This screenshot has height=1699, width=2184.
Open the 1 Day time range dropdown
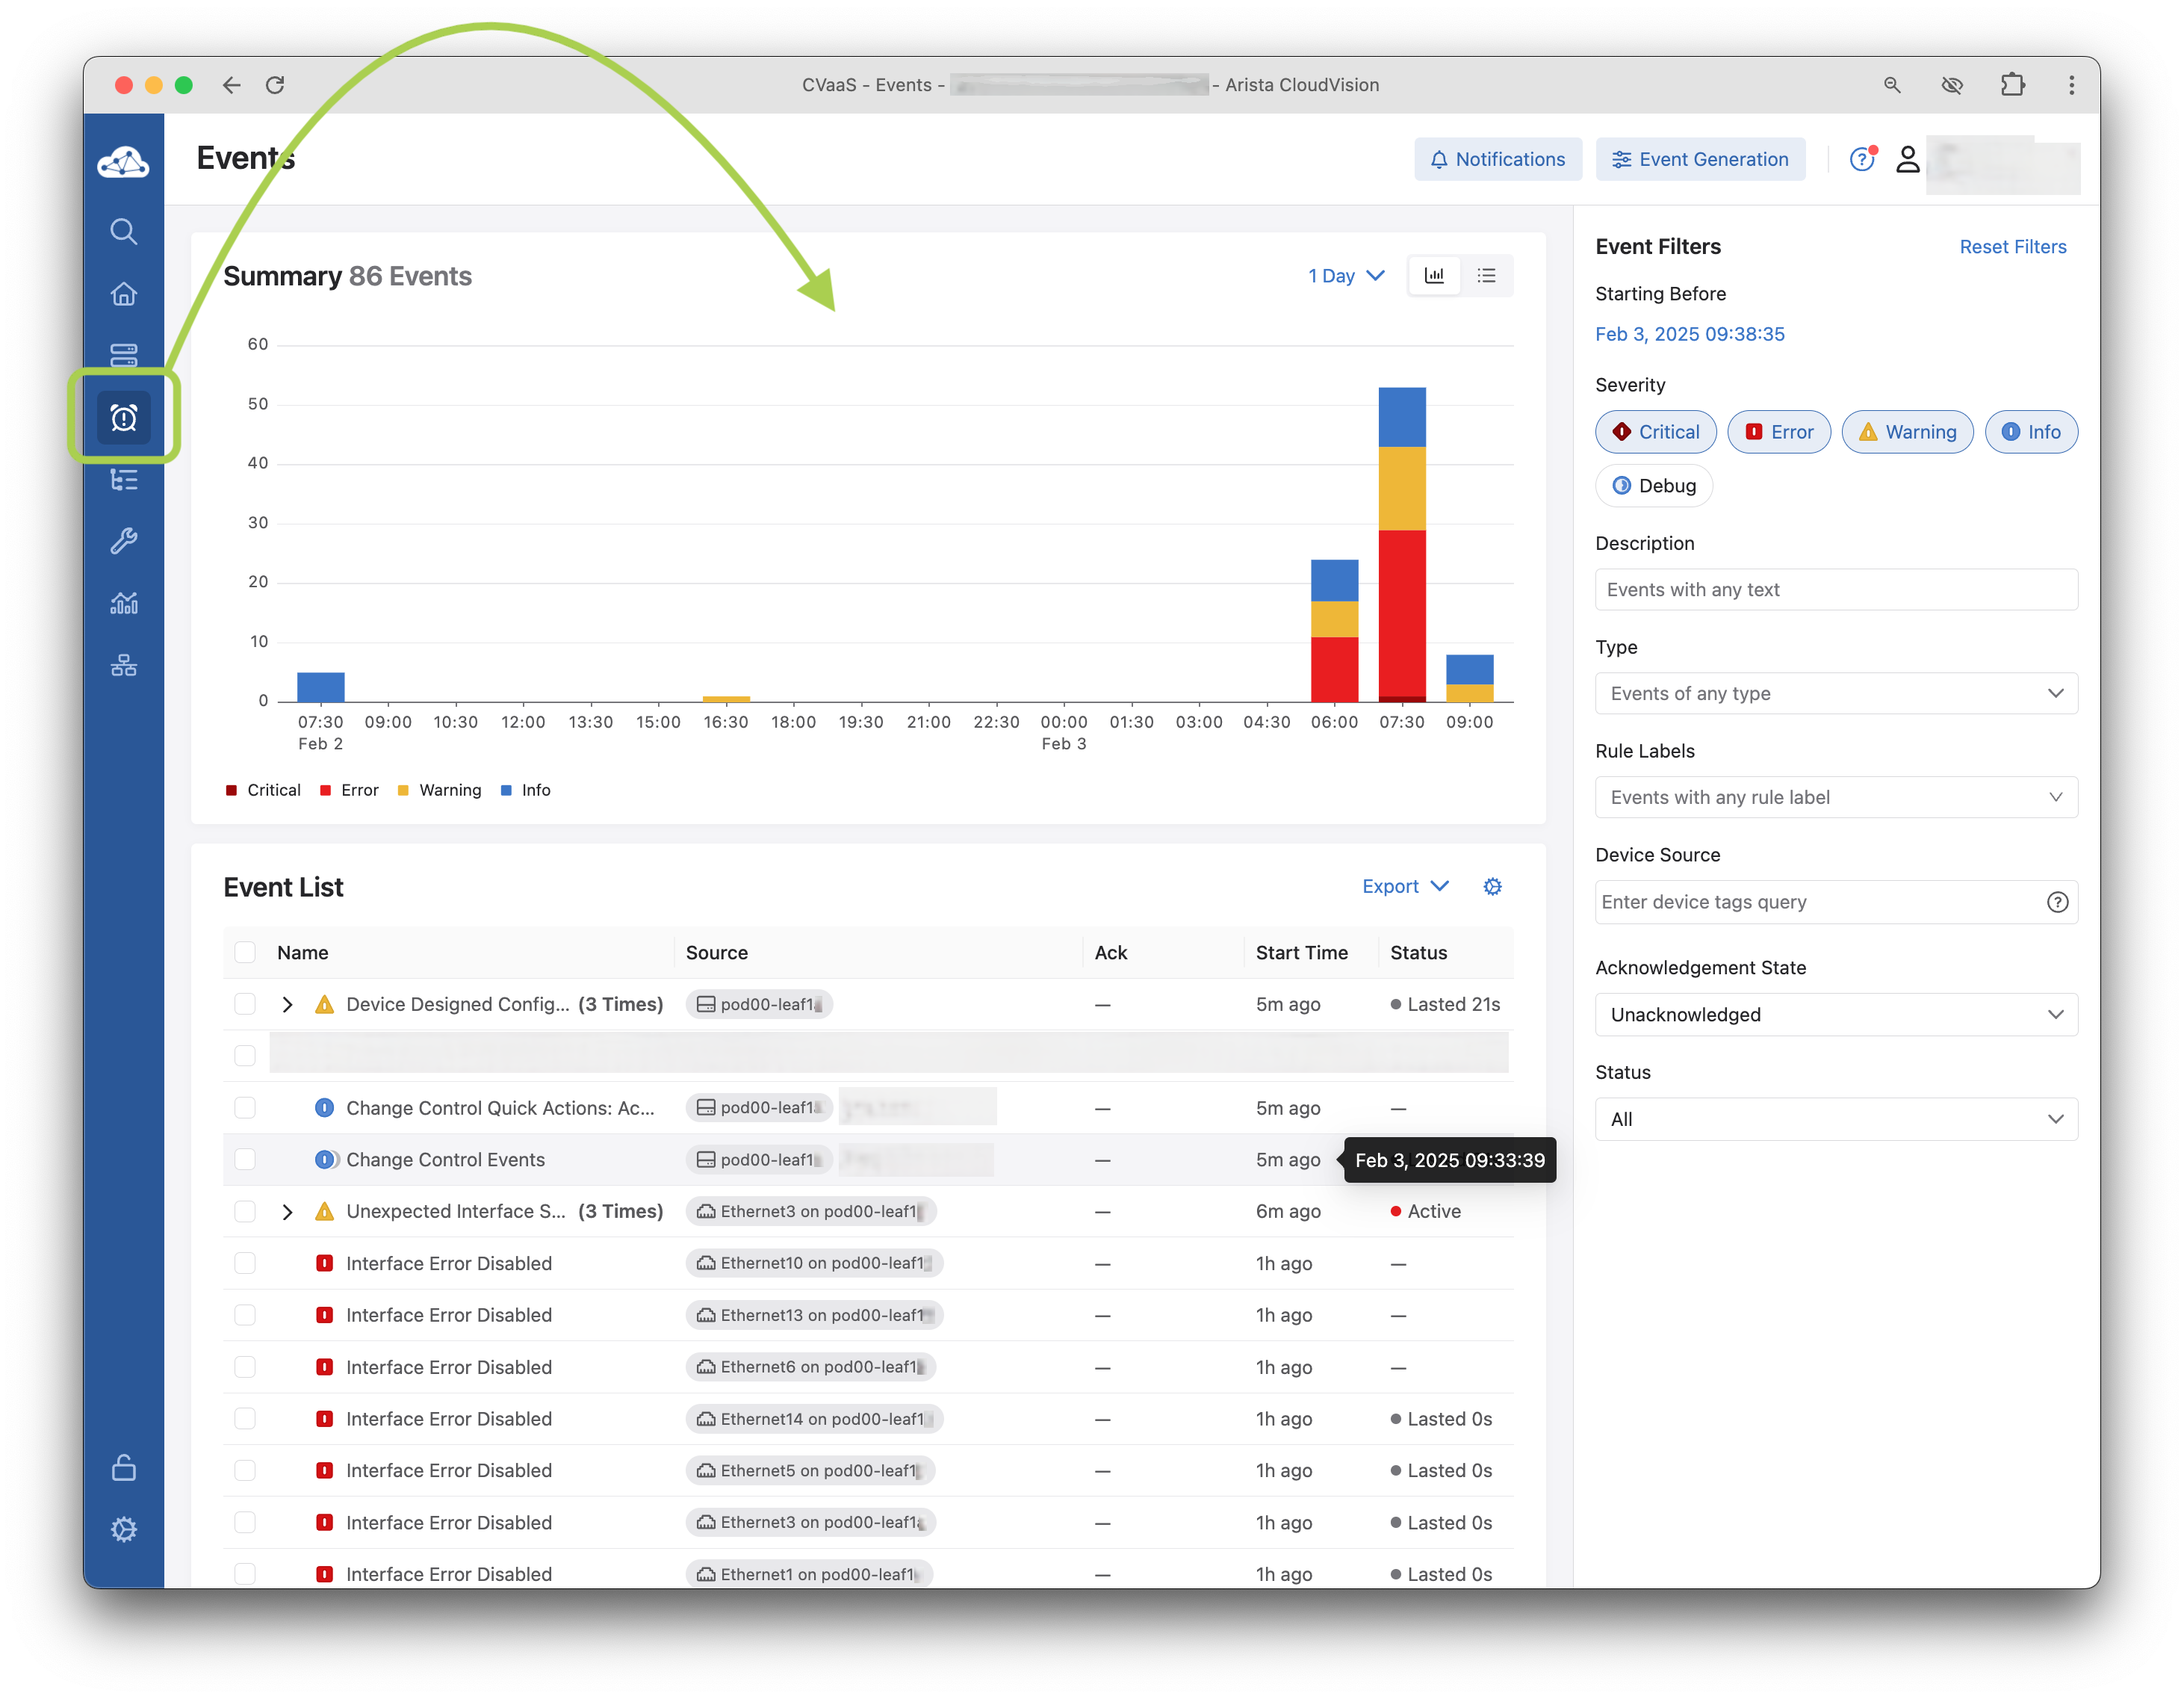click(1345, 276)
